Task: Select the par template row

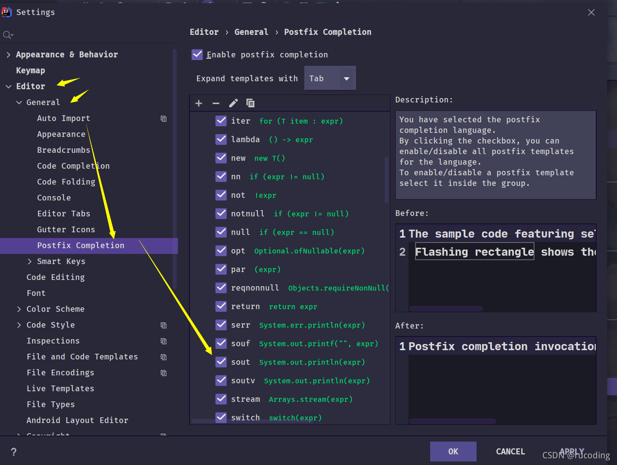Action: [290, 269]
